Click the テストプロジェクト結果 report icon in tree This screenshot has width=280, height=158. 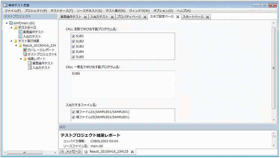tap(25, 54)
